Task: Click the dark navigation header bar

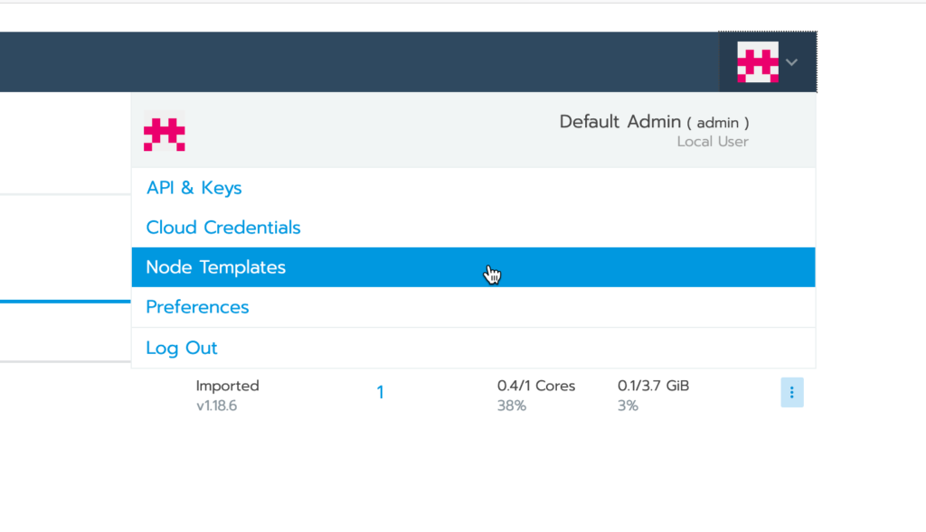Action: (359, 62)
